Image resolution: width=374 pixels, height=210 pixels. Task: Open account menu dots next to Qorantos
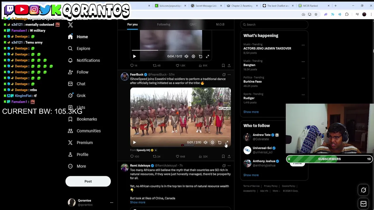[x=112, y=202]
